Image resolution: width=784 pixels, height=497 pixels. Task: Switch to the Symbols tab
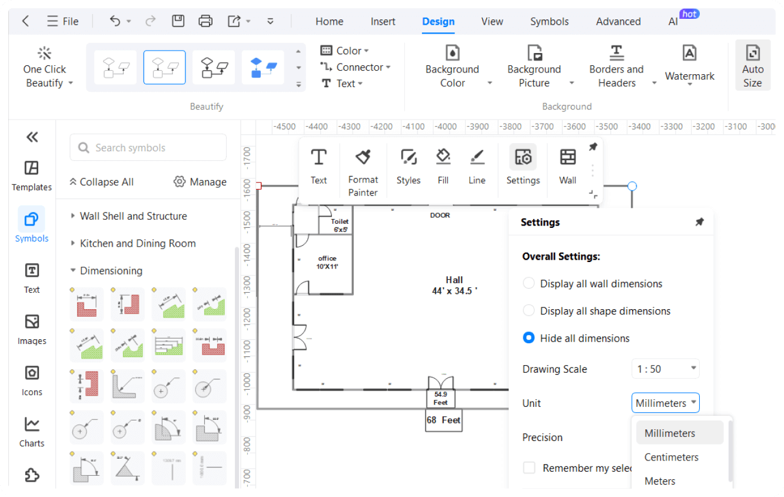coord(549,22)
